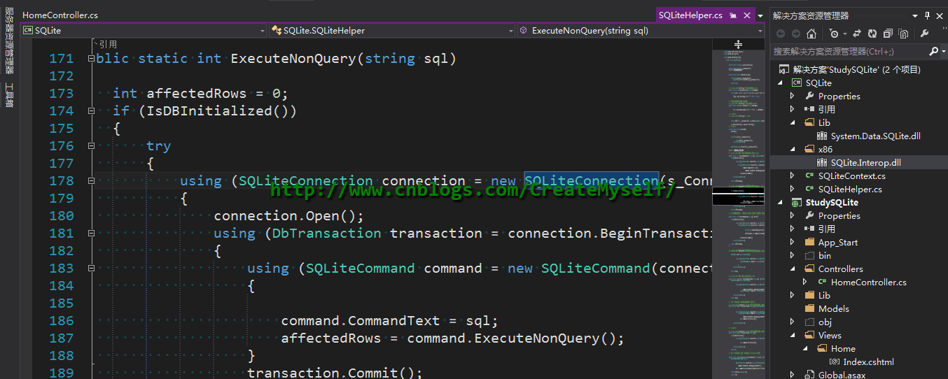Expand SQLiteContext.cs node

(793, 176)
